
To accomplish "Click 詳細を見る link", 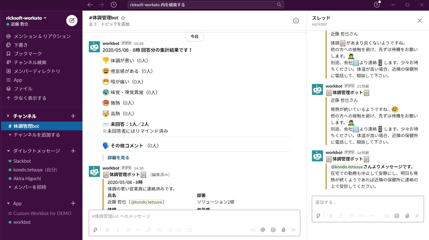I will coord(118,158).
